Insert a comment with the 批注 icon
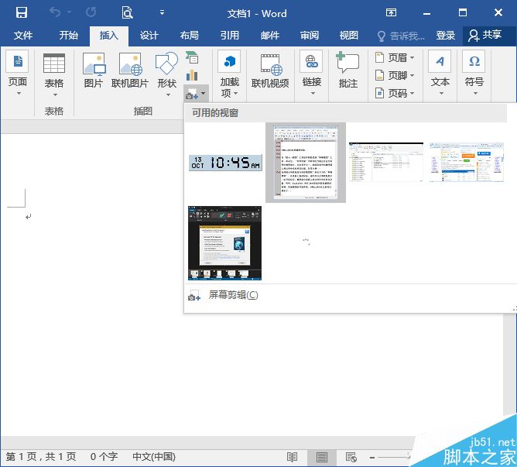517x467 pixels. pos(348,64)
